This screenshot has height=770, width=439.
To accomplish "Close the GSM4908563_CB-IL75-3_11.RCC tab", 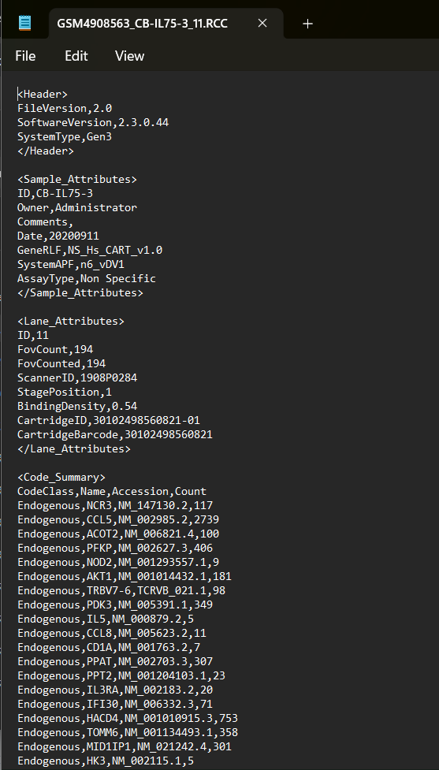I will coord(262,23).
